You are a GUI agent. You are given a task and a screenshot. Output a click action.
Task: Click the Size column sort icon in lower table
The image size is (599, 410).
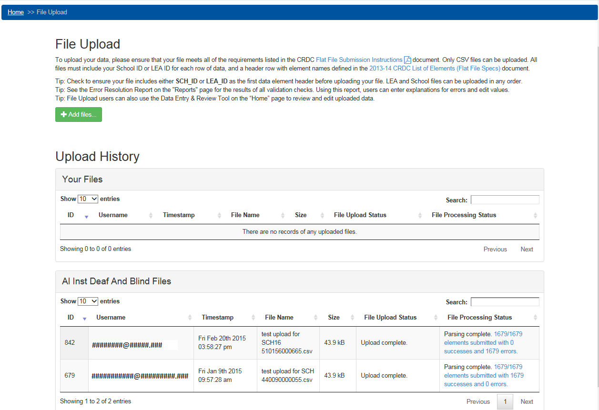(352, 318)
